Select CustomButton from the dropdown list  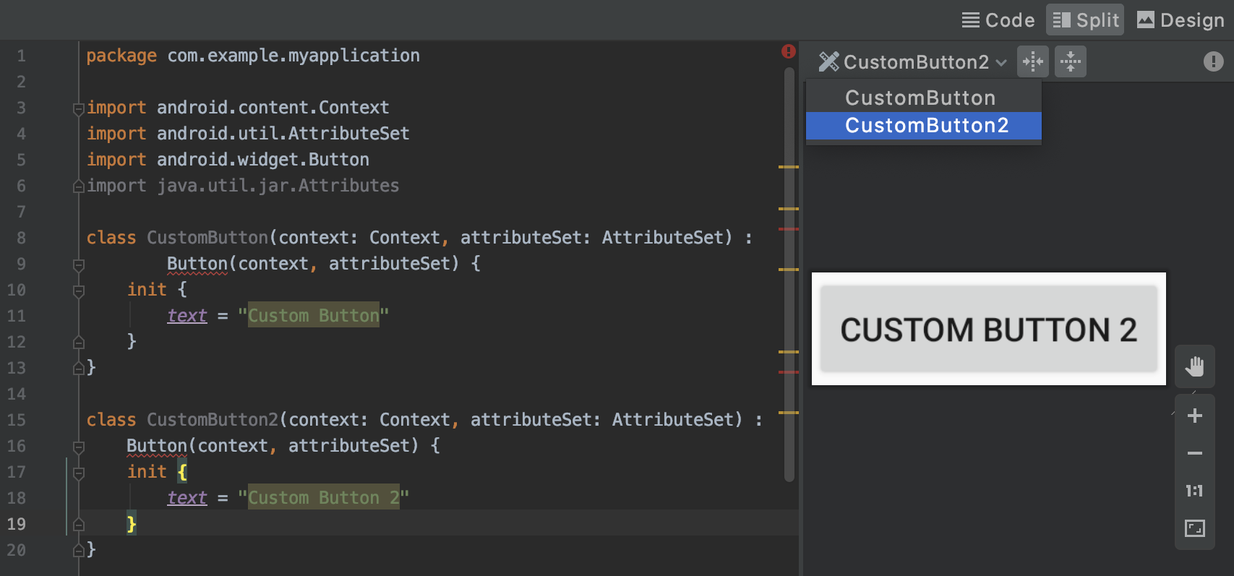pyautogui.click(x=920, y=98)
